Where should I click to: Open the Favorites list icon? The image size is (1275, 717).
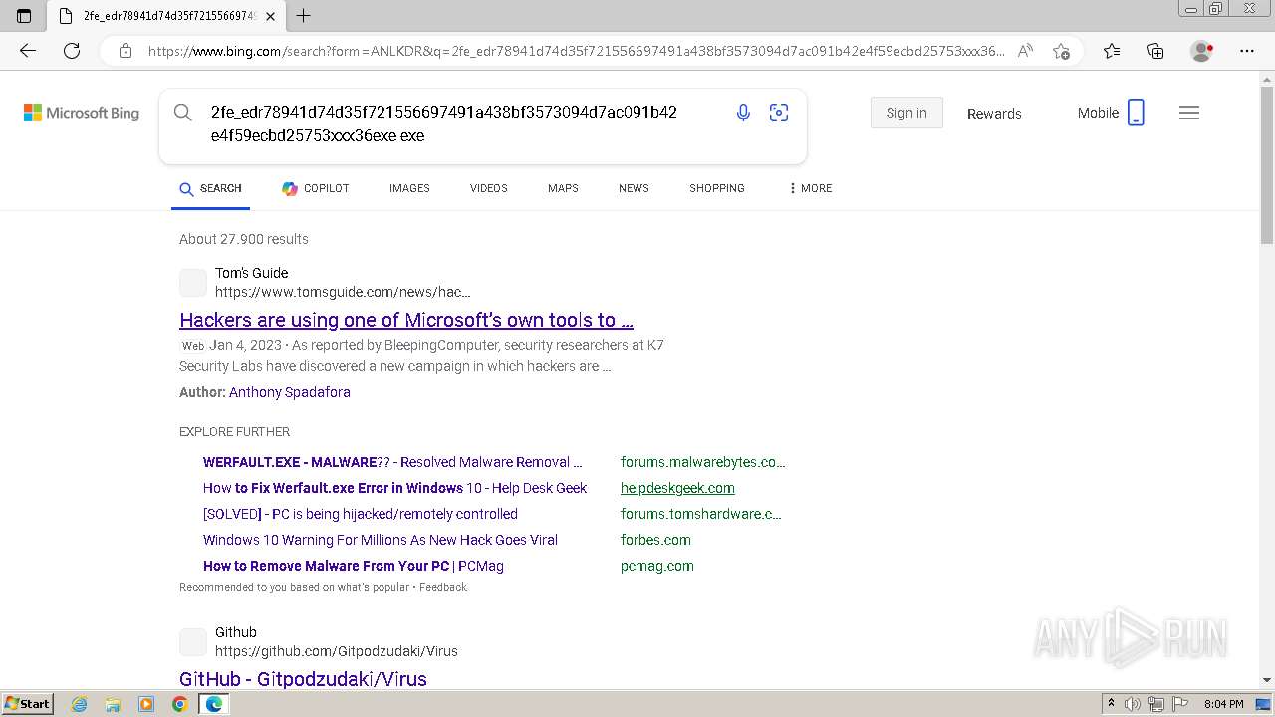(1112, 51)
